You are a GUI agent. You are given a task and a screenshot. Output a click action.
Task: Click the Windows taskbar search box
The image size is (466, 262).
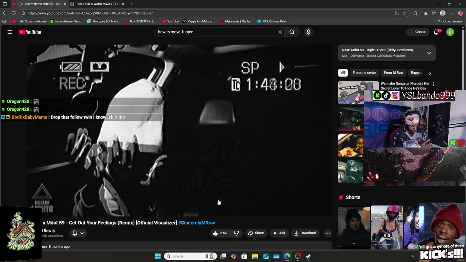click(190, 256)
